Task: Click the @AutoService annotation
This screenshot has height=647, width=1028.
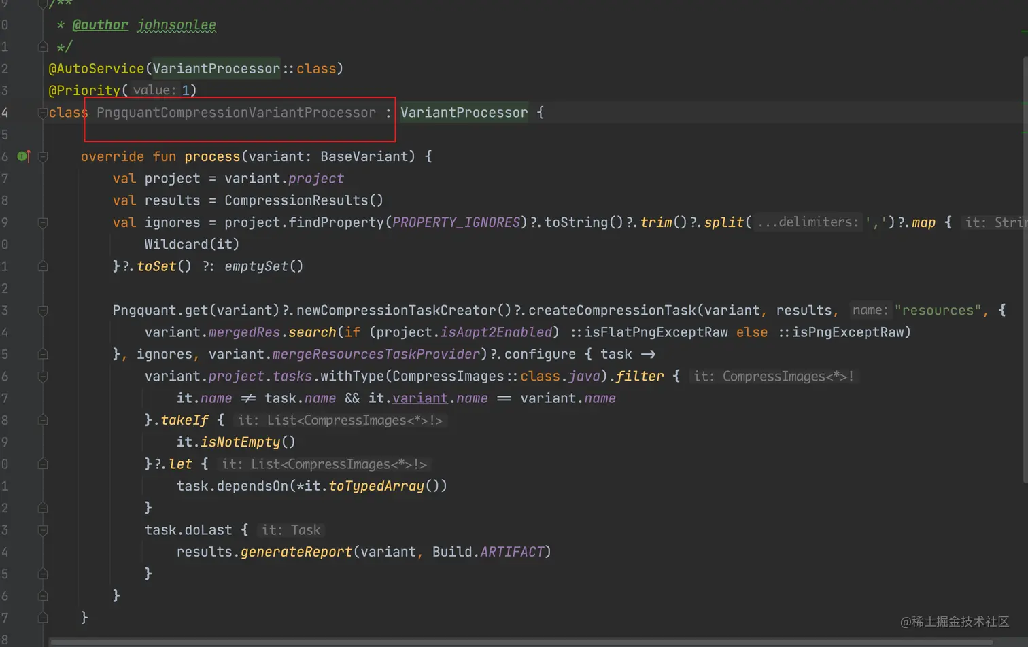Action: click(97, 69)
